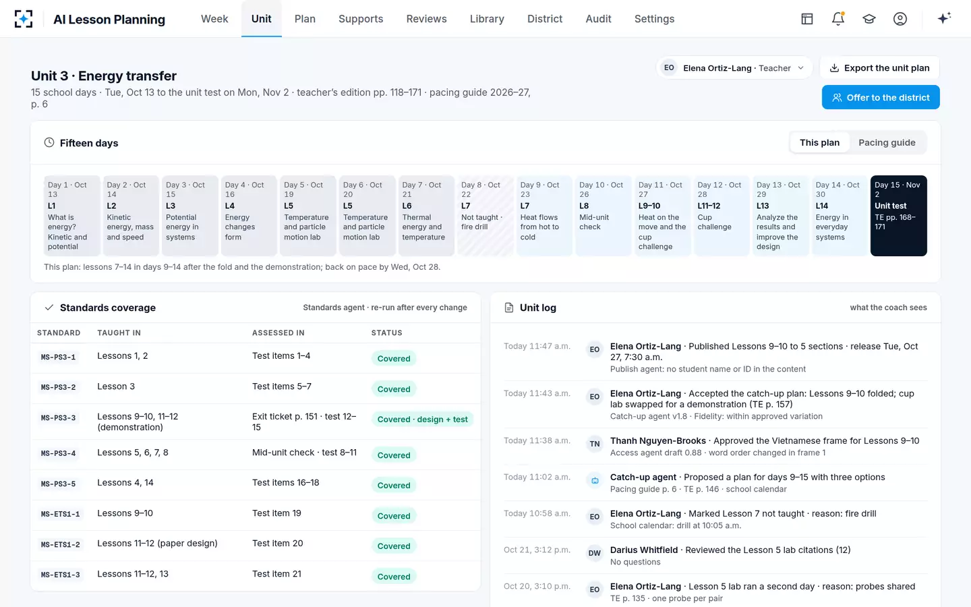Switch to This plan view
Screen dimensions: 971x607
[x=819, y=142]
